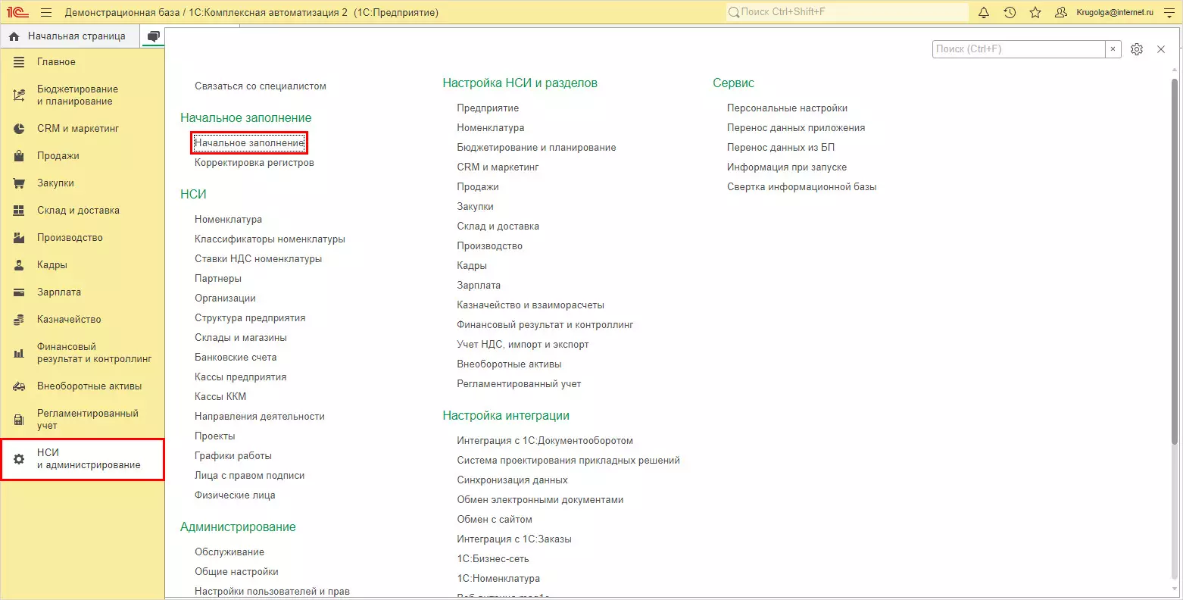This screenshot has width=1183, height=600.
Task: Select the НСИ и администрирование sidebar section
Action: tap(83, 459)
